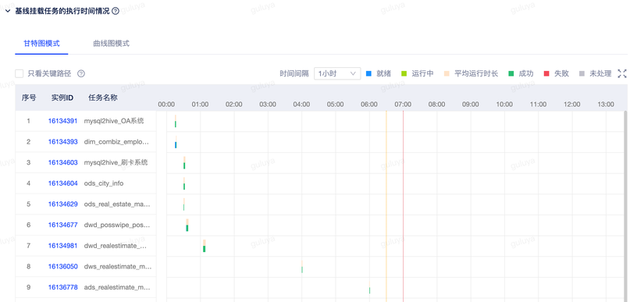637x302 pixels.
Task: Select task name dim_combiz_emplo…
Action: pos(116,142)
